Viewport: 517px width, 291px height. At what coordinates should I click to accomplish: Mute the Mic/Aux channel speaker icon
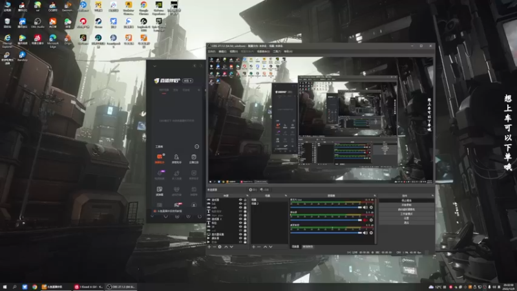pyautogui.click(x=365, y=208)
